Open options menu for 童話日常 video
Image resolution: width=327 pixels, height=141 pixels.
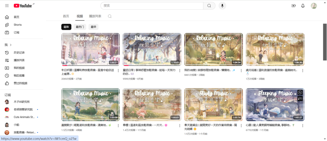[180, 70]
